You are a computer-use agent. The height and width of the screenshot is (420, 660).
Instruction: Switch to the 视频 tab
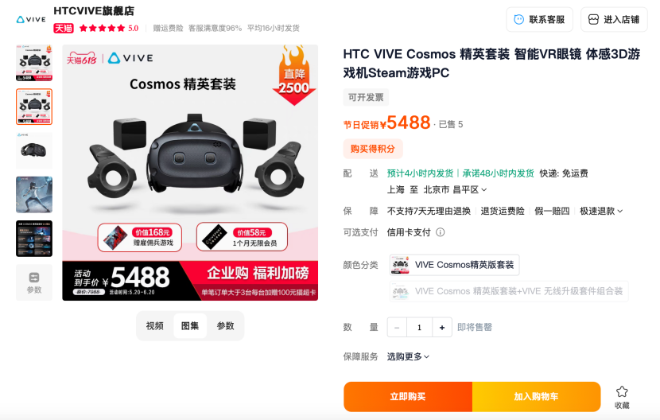[x=154, y=325]
